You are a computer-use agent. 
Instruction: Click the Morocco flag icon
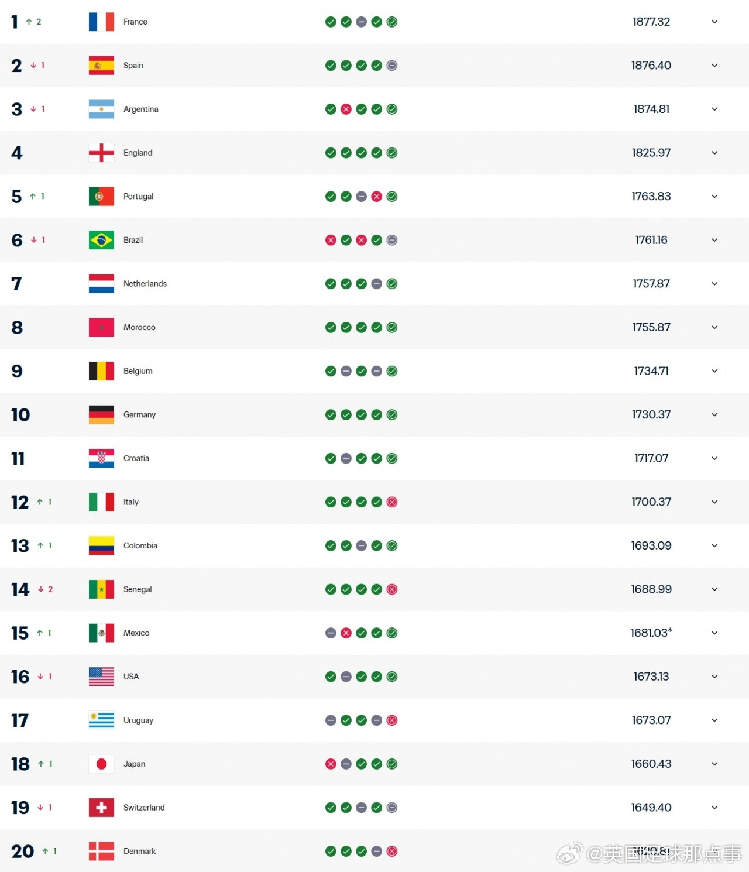click(x=101, y=327)
